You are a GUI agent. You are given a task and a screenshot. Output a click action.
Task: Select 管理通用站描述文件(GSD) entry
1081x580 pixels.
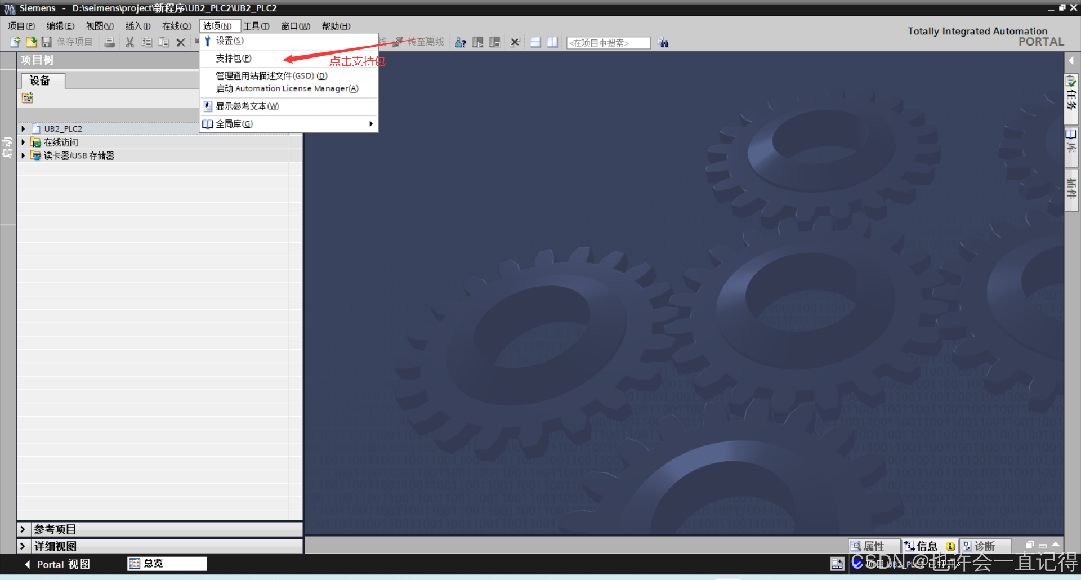289,76
